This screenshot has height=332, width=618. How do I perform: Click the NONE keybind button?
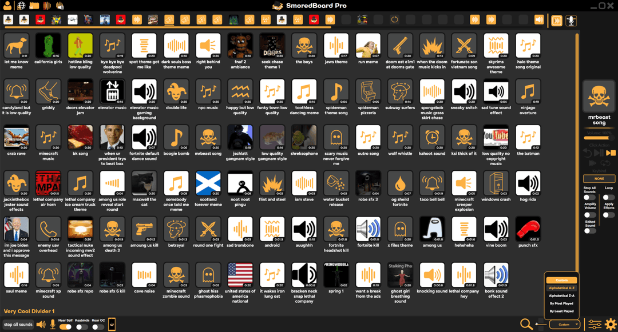tap(599, 179)
